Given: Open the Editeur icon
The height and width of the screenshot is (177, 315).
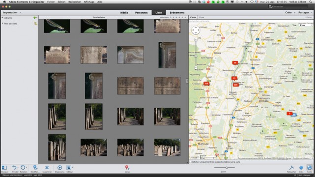Looking at the screenshot, I should point(69,167).
